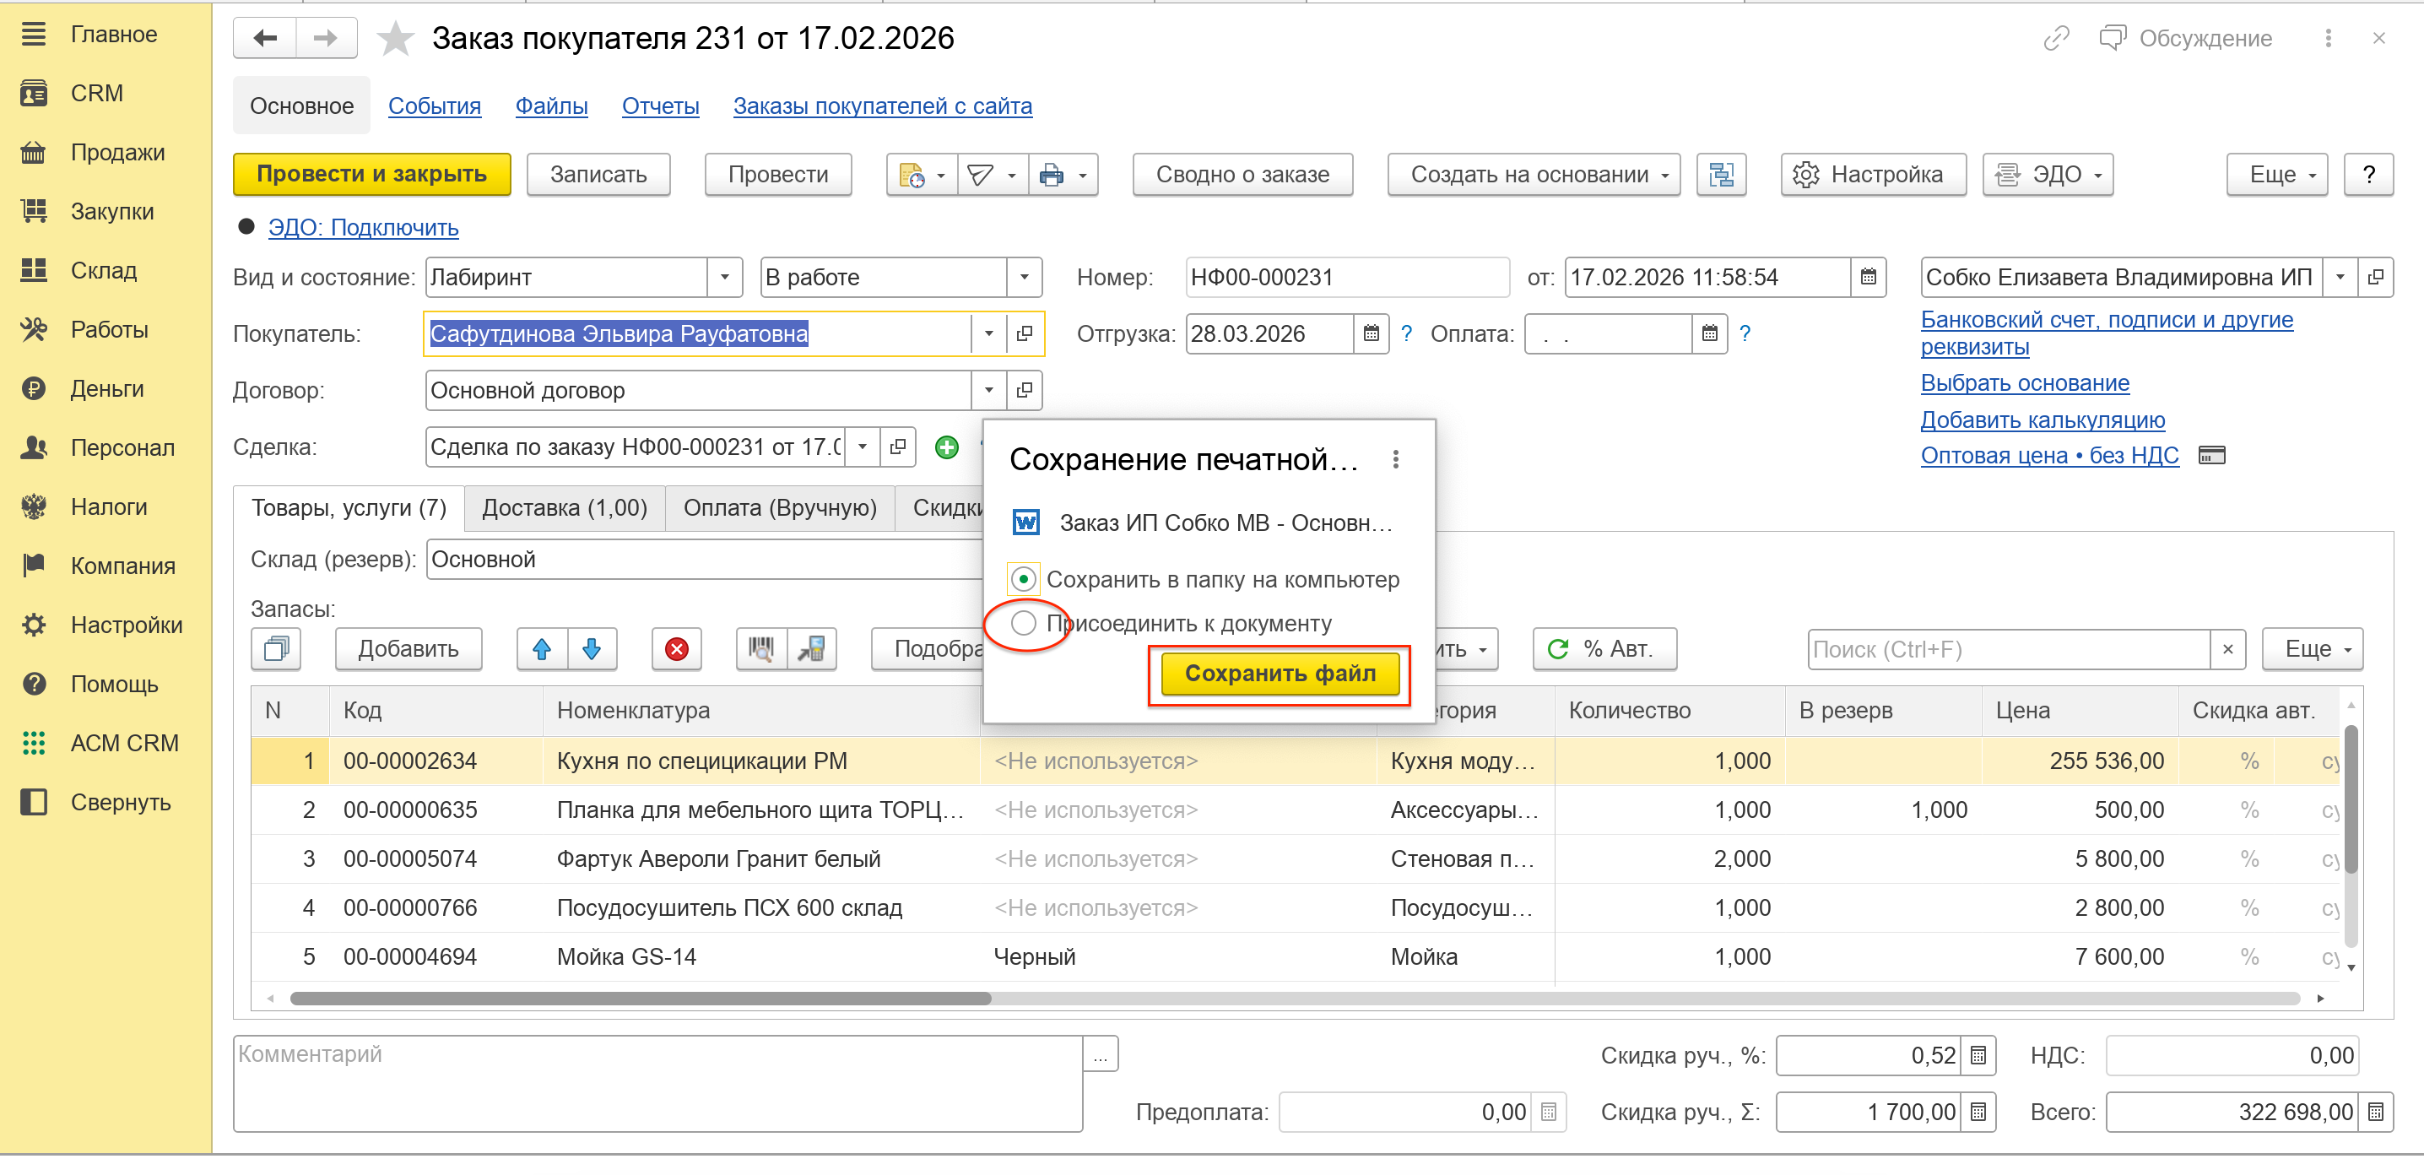Click the barcode scanner icon
The image size is (2424, 1175).
click(x=760, y=649)
